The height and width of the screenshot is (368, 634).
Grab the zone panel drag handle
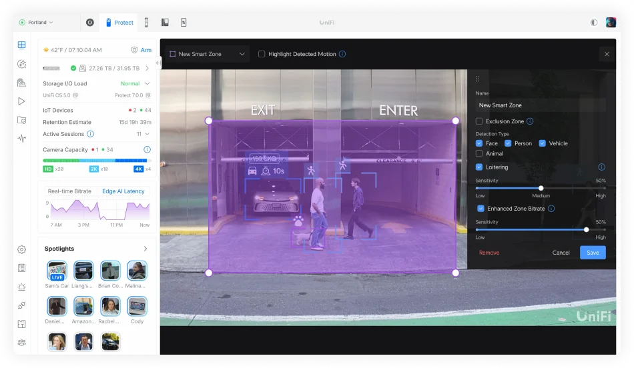(477, 79)
